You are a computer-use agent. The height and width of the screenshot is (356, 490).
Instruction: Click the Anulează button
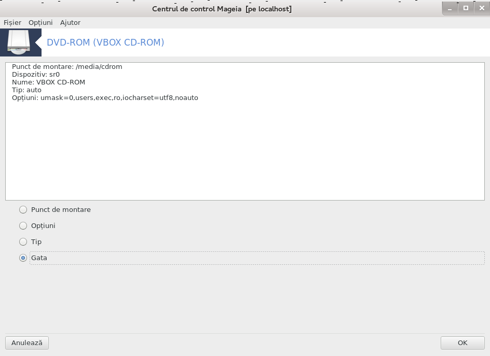[x=27, y=343]
